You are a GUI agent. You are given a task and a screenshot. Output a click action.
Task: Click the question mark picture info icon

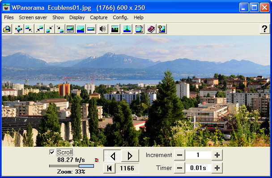pos(161,29)
